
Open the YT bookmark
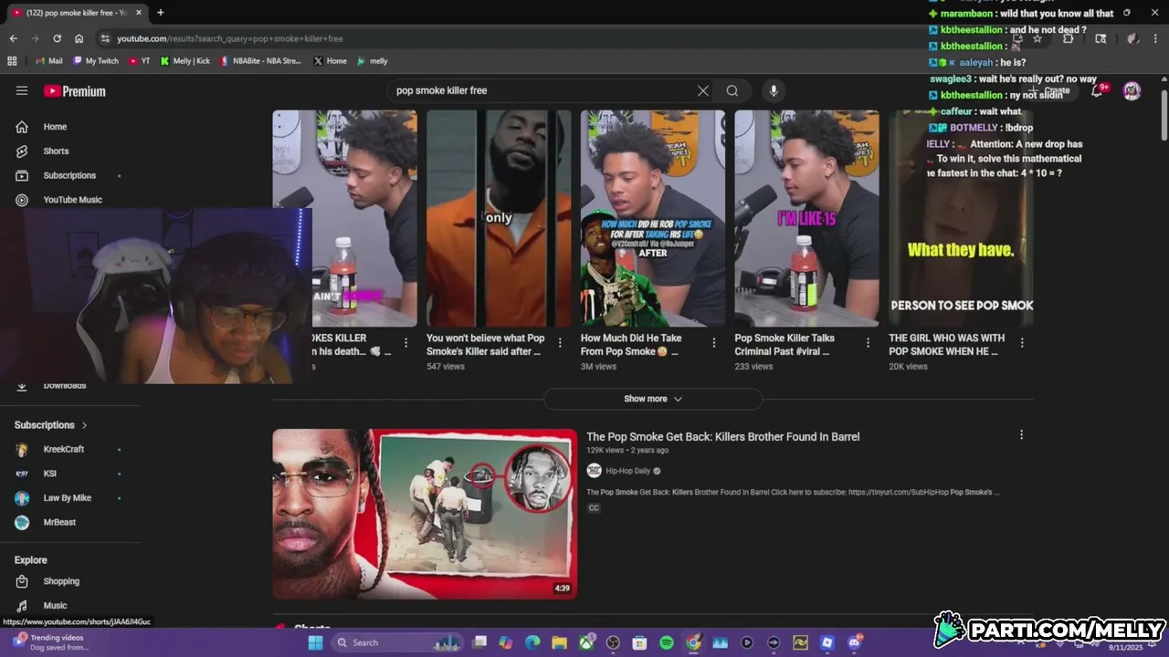[140, 61]
